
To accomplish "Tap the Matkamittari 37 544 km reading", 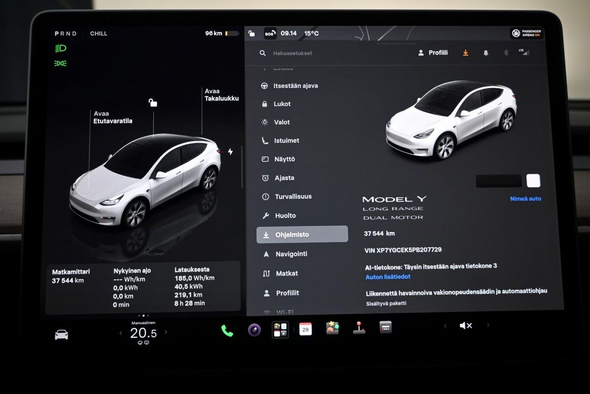I will click(71, 276).
